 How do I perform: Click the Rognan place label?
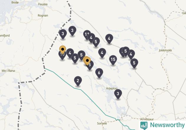(x=43, y=15)
